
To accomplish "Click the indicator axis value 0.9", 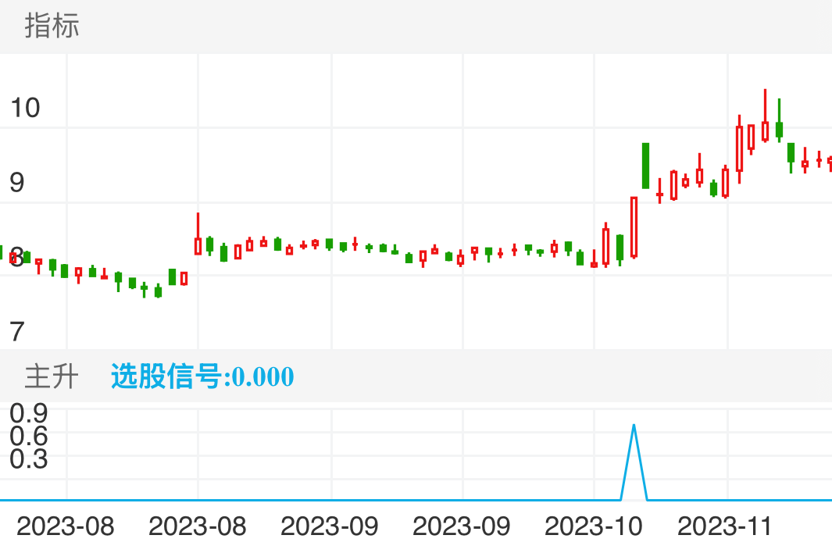I will tap(29, 413).
